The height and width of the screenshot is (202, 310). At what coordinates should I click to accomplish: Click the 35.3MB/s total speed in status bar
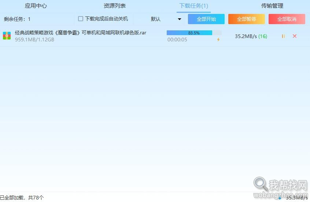coord(297,198)
